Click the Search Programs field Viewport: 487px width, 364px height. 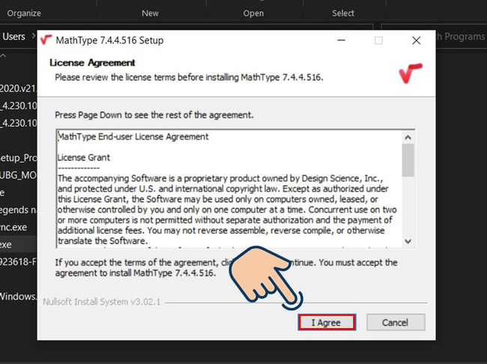click(x=457, y=37)
